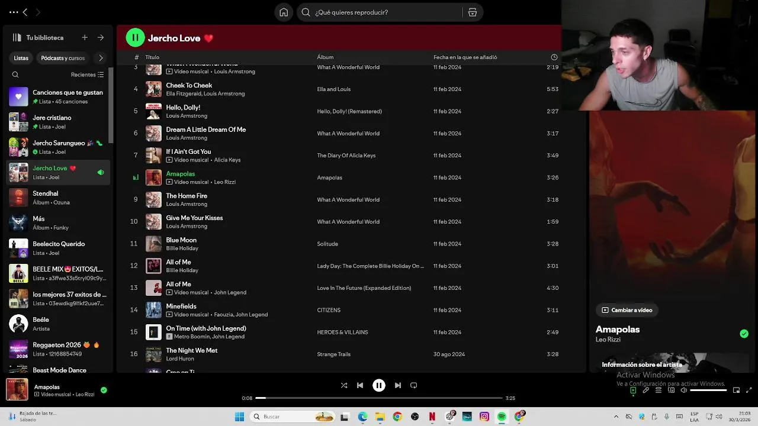The image size is (758, 426).
Task: Show more filter chips with chevron
Action: click(101, 58)
